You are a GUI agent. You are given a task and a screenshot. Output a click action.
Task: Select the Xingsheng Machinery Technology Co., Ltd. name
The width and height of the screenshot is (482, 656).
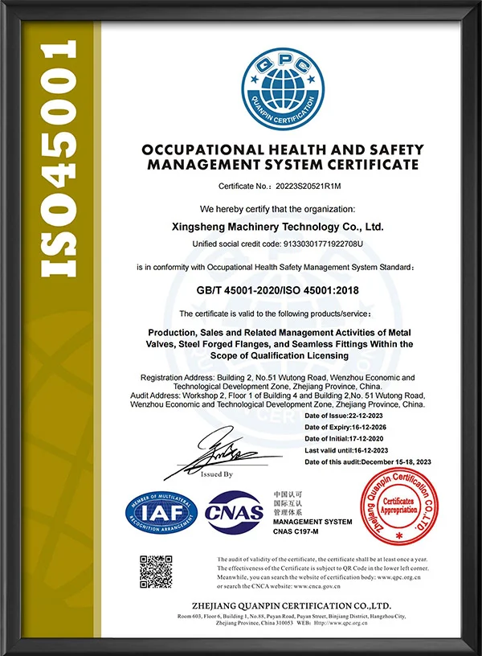[x=280, y=227]
